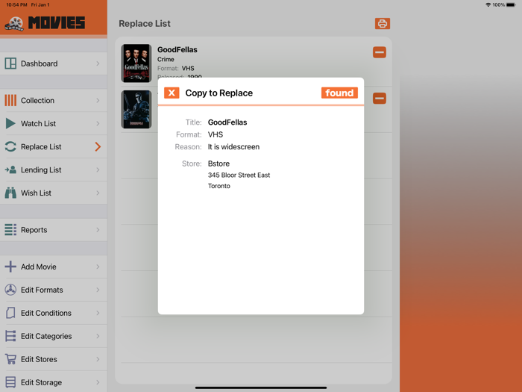The width and height of the screenshot is (522, 392).
Task: Open the Collection menu item
Action: [53, 100]
